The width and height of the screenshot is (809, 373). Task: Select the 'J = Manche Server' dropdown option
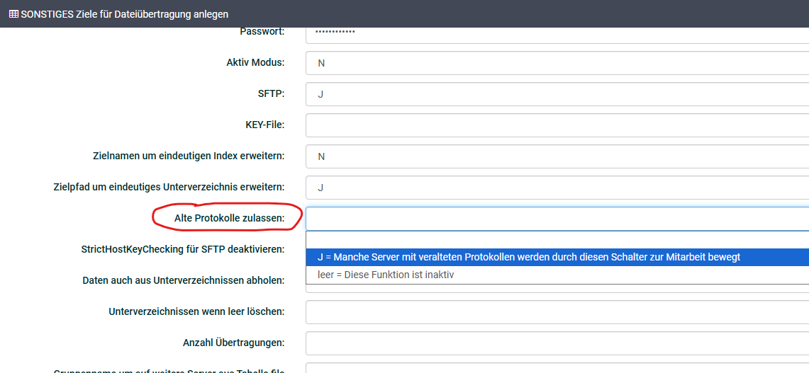pos(528,257)
